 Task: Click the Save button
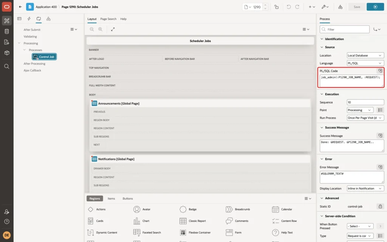[x=357, y=7]
